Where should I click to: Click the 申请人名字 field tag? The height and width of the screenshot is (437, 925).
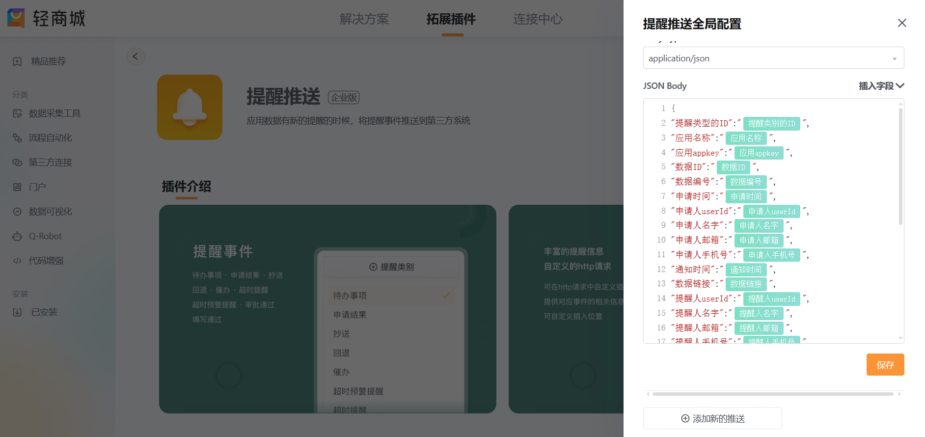pyautogui.click(x=759, y=225)
